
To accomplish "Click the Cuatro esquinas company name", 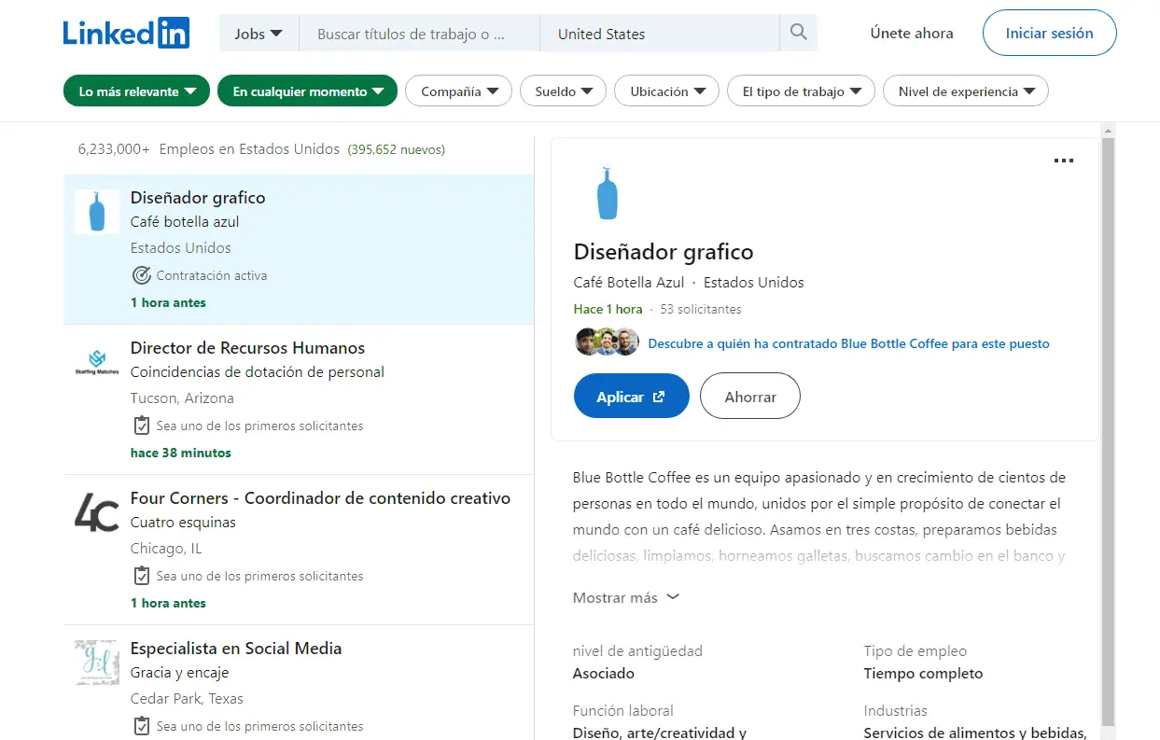I will pyautogui.click(x=183, y=523).
